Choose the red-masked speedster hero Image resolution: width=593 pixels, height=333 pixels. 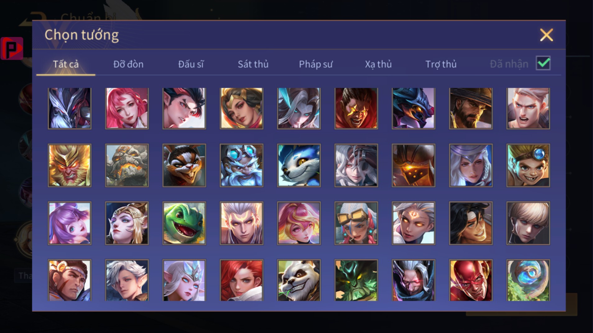point(471,280)
